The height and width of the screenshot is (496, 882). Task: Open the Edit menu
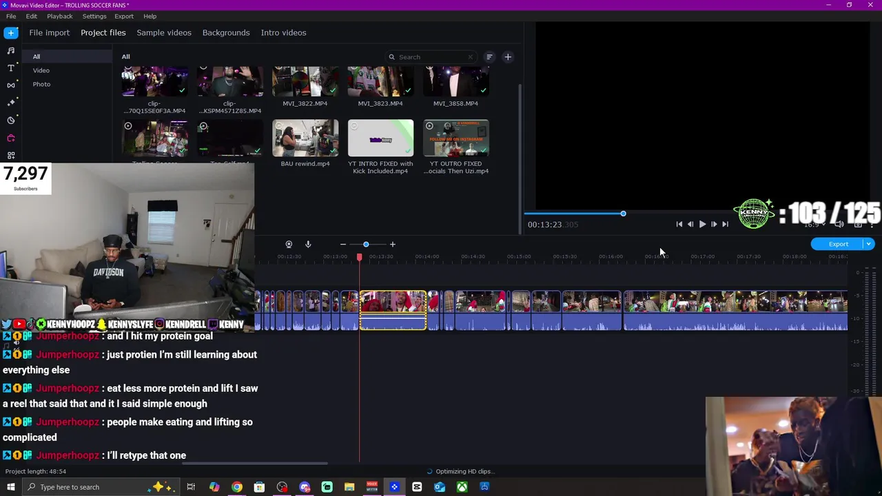click(x=32, y=16)
